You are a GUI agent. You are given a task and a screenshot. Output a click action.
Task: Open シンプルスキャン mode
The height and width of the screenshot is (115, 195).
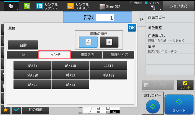click(78, 6)
